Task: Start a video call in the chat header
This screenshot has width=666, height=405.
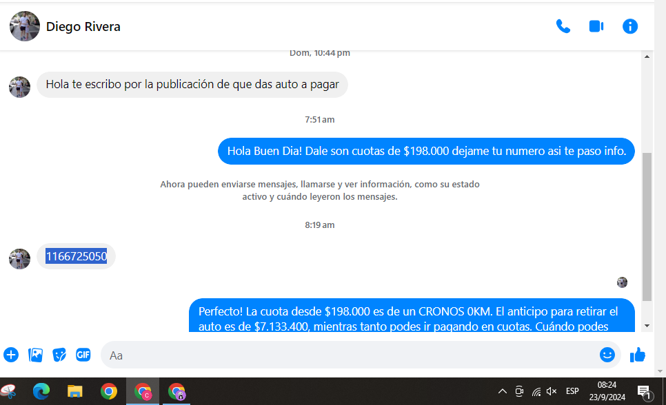Action: [596, 27]
